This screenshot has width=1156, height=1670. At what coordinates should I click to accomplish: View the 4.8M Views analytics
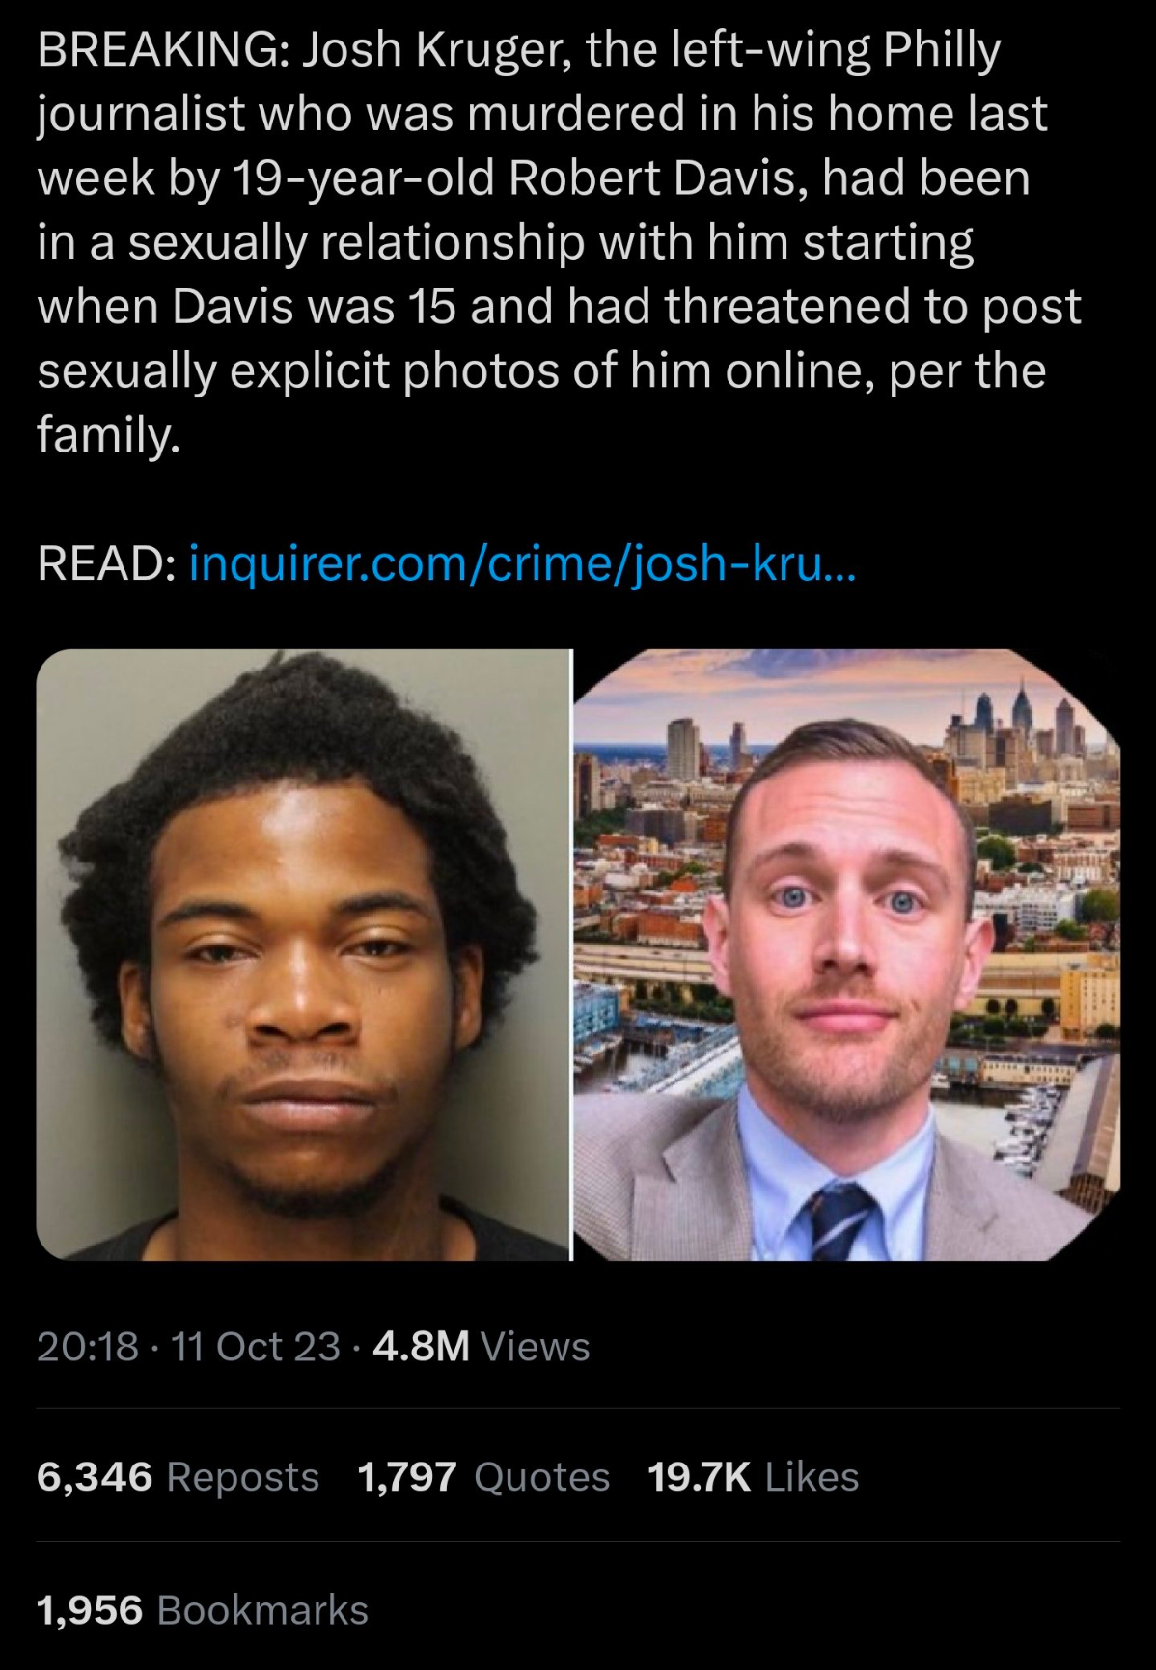pyautogui.click(x=481, y=1346)
